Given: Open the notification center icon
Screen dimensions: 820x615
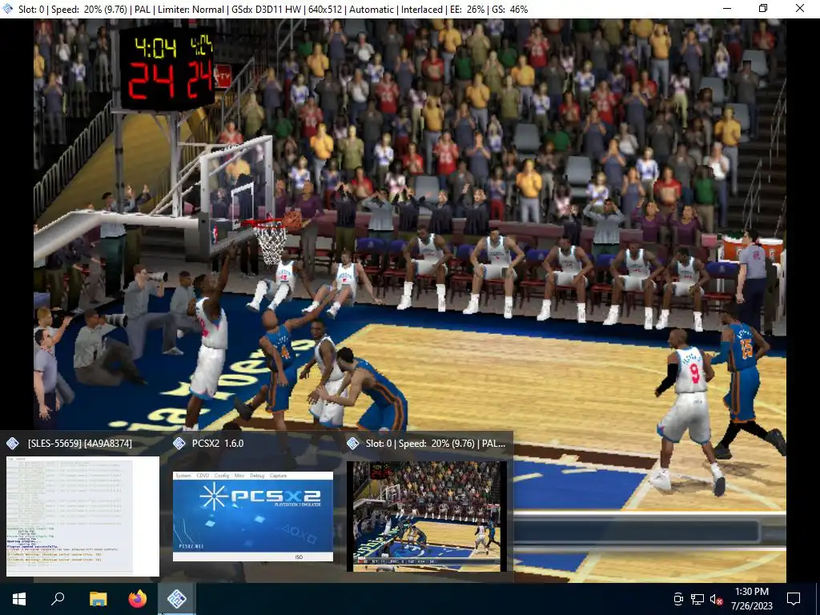Looking at the screenshot, I should pos(794,599).
